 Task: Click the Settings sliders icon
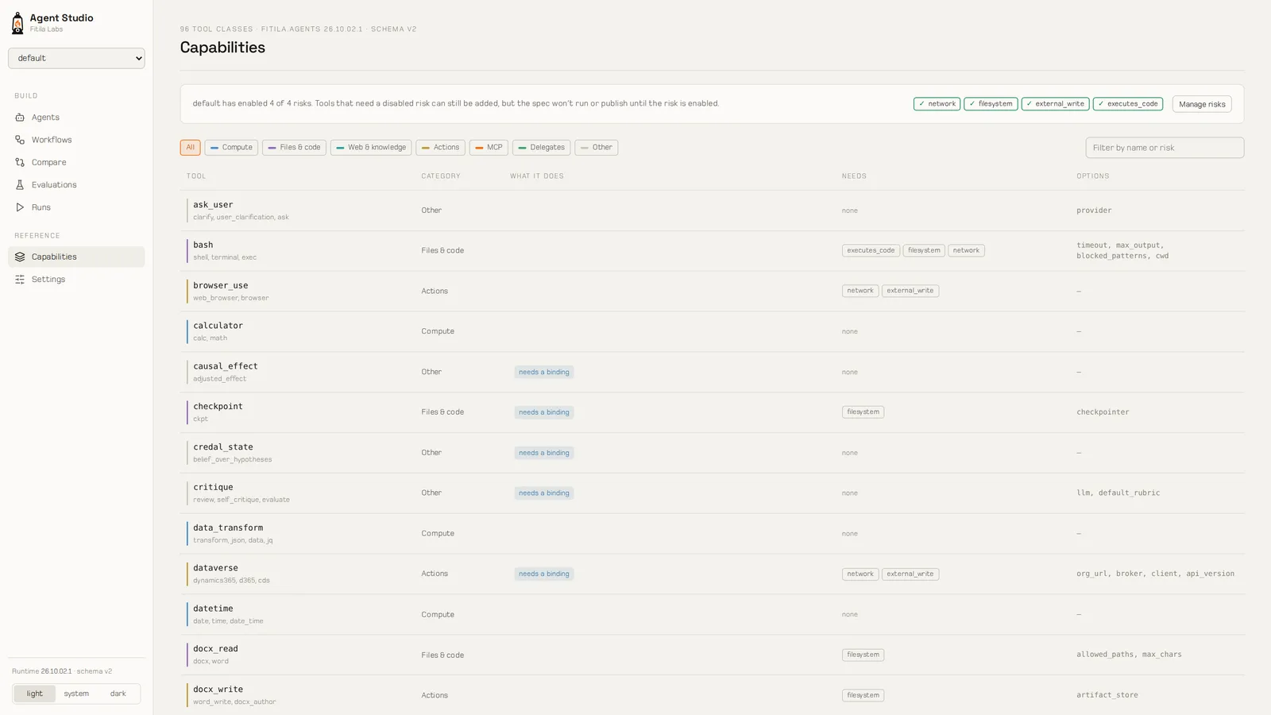click(20, 280)
